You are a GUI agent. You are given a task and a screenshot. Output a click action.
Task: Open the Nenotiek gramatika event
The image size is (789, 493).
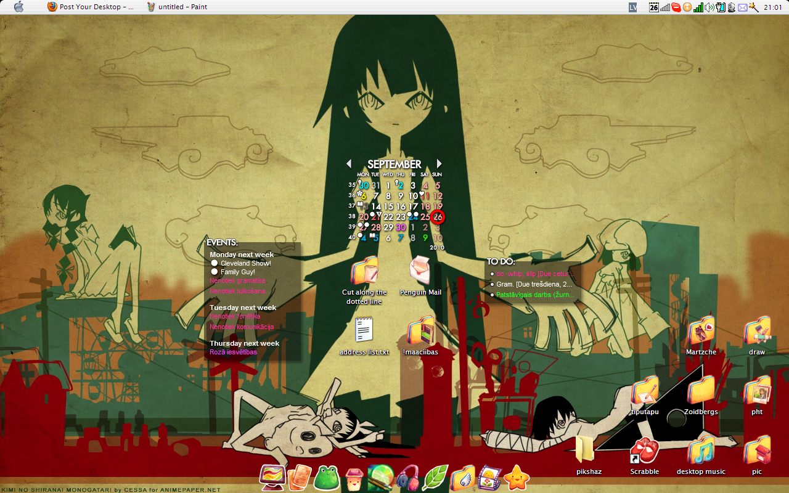(x=237, y=280)
